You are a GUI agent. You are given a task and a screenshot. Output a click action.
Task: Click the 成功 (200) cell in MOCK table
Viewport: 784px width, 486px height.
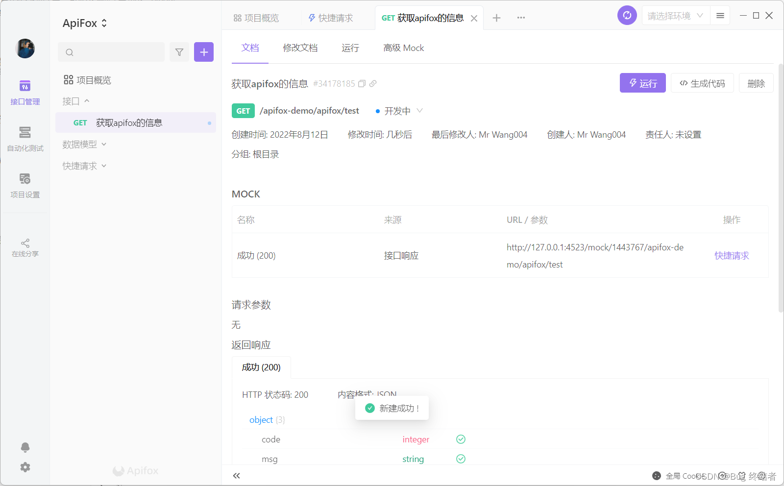coord(256,255)
